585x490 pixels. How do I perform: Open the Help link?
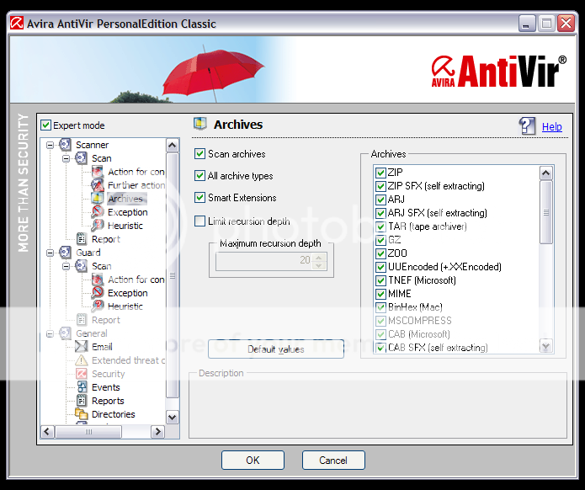pyautogui.click(x=551, y=127)
